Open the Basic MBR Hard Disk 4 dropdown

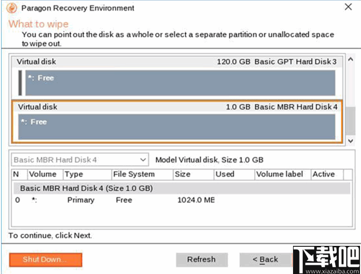(x=80, y=160)
